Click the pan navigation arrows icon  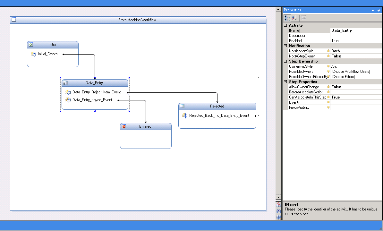click(278, 217)
